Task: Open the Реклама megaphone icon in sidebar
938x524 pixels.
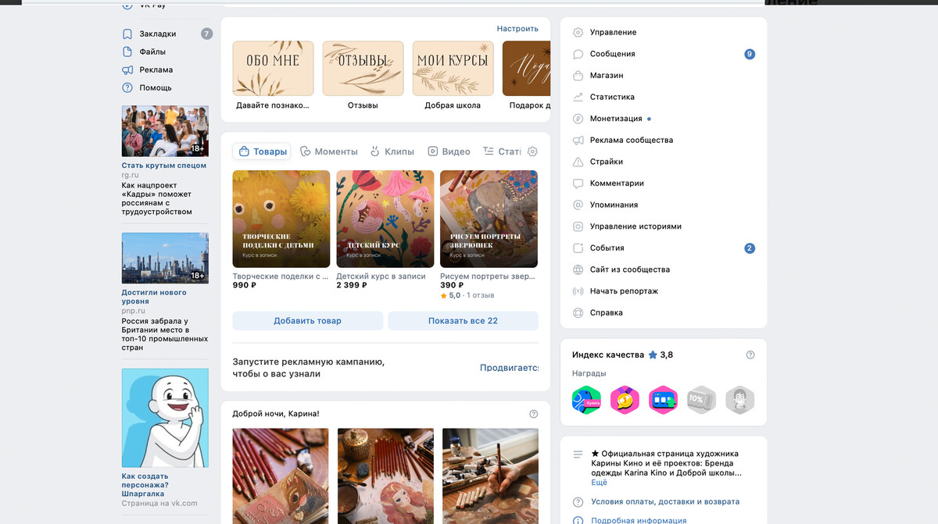Action: [x=127, y=70]
